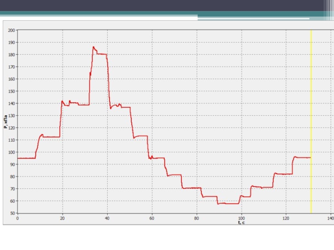Screen dimensions: 334x250
Task: Click the red curve's highest peak near 186
Action: click(x=94, y=47)
